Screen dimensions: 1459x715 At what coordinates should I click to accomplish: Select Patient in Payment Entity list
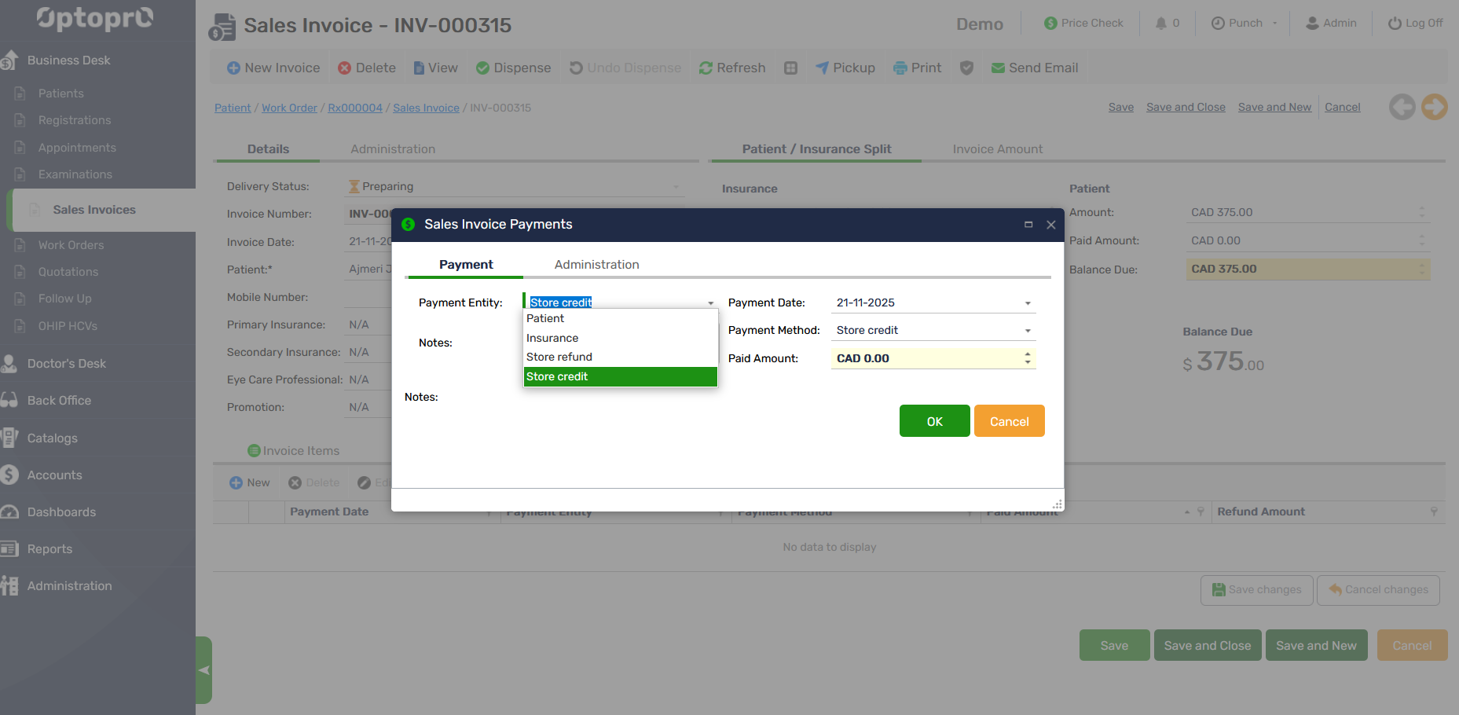click(545, 318)
